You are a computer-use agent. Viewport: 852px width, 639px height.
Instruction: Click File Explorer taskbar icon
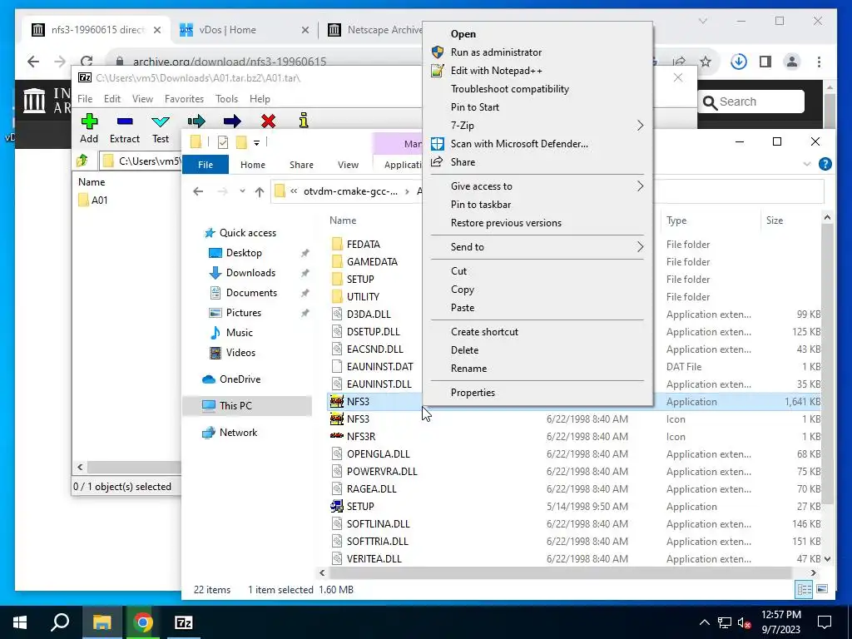pyautogui.click(x=102, y=622)
